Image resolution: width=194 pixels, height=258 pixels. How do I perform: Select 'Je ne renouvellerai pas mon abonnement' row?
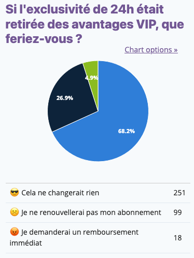tap(98, 212)
